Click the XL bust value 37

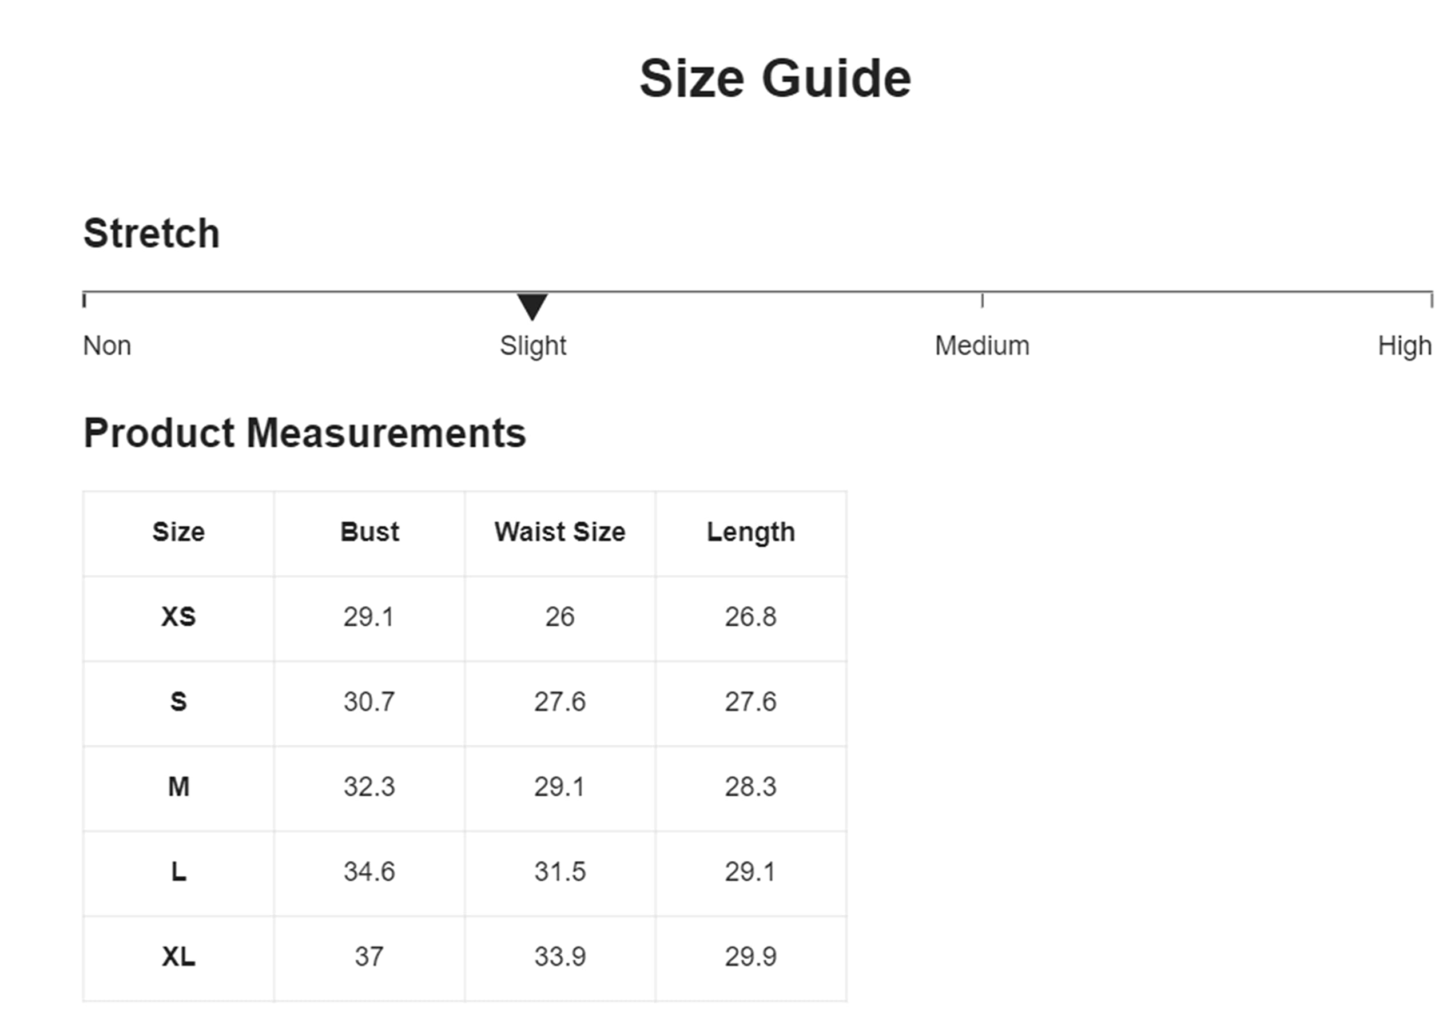click(x=369, y=957)
